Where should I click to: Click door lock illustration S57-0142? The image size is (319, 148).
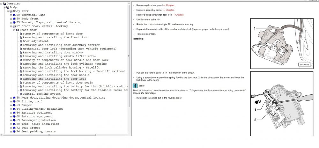(282, 44)
